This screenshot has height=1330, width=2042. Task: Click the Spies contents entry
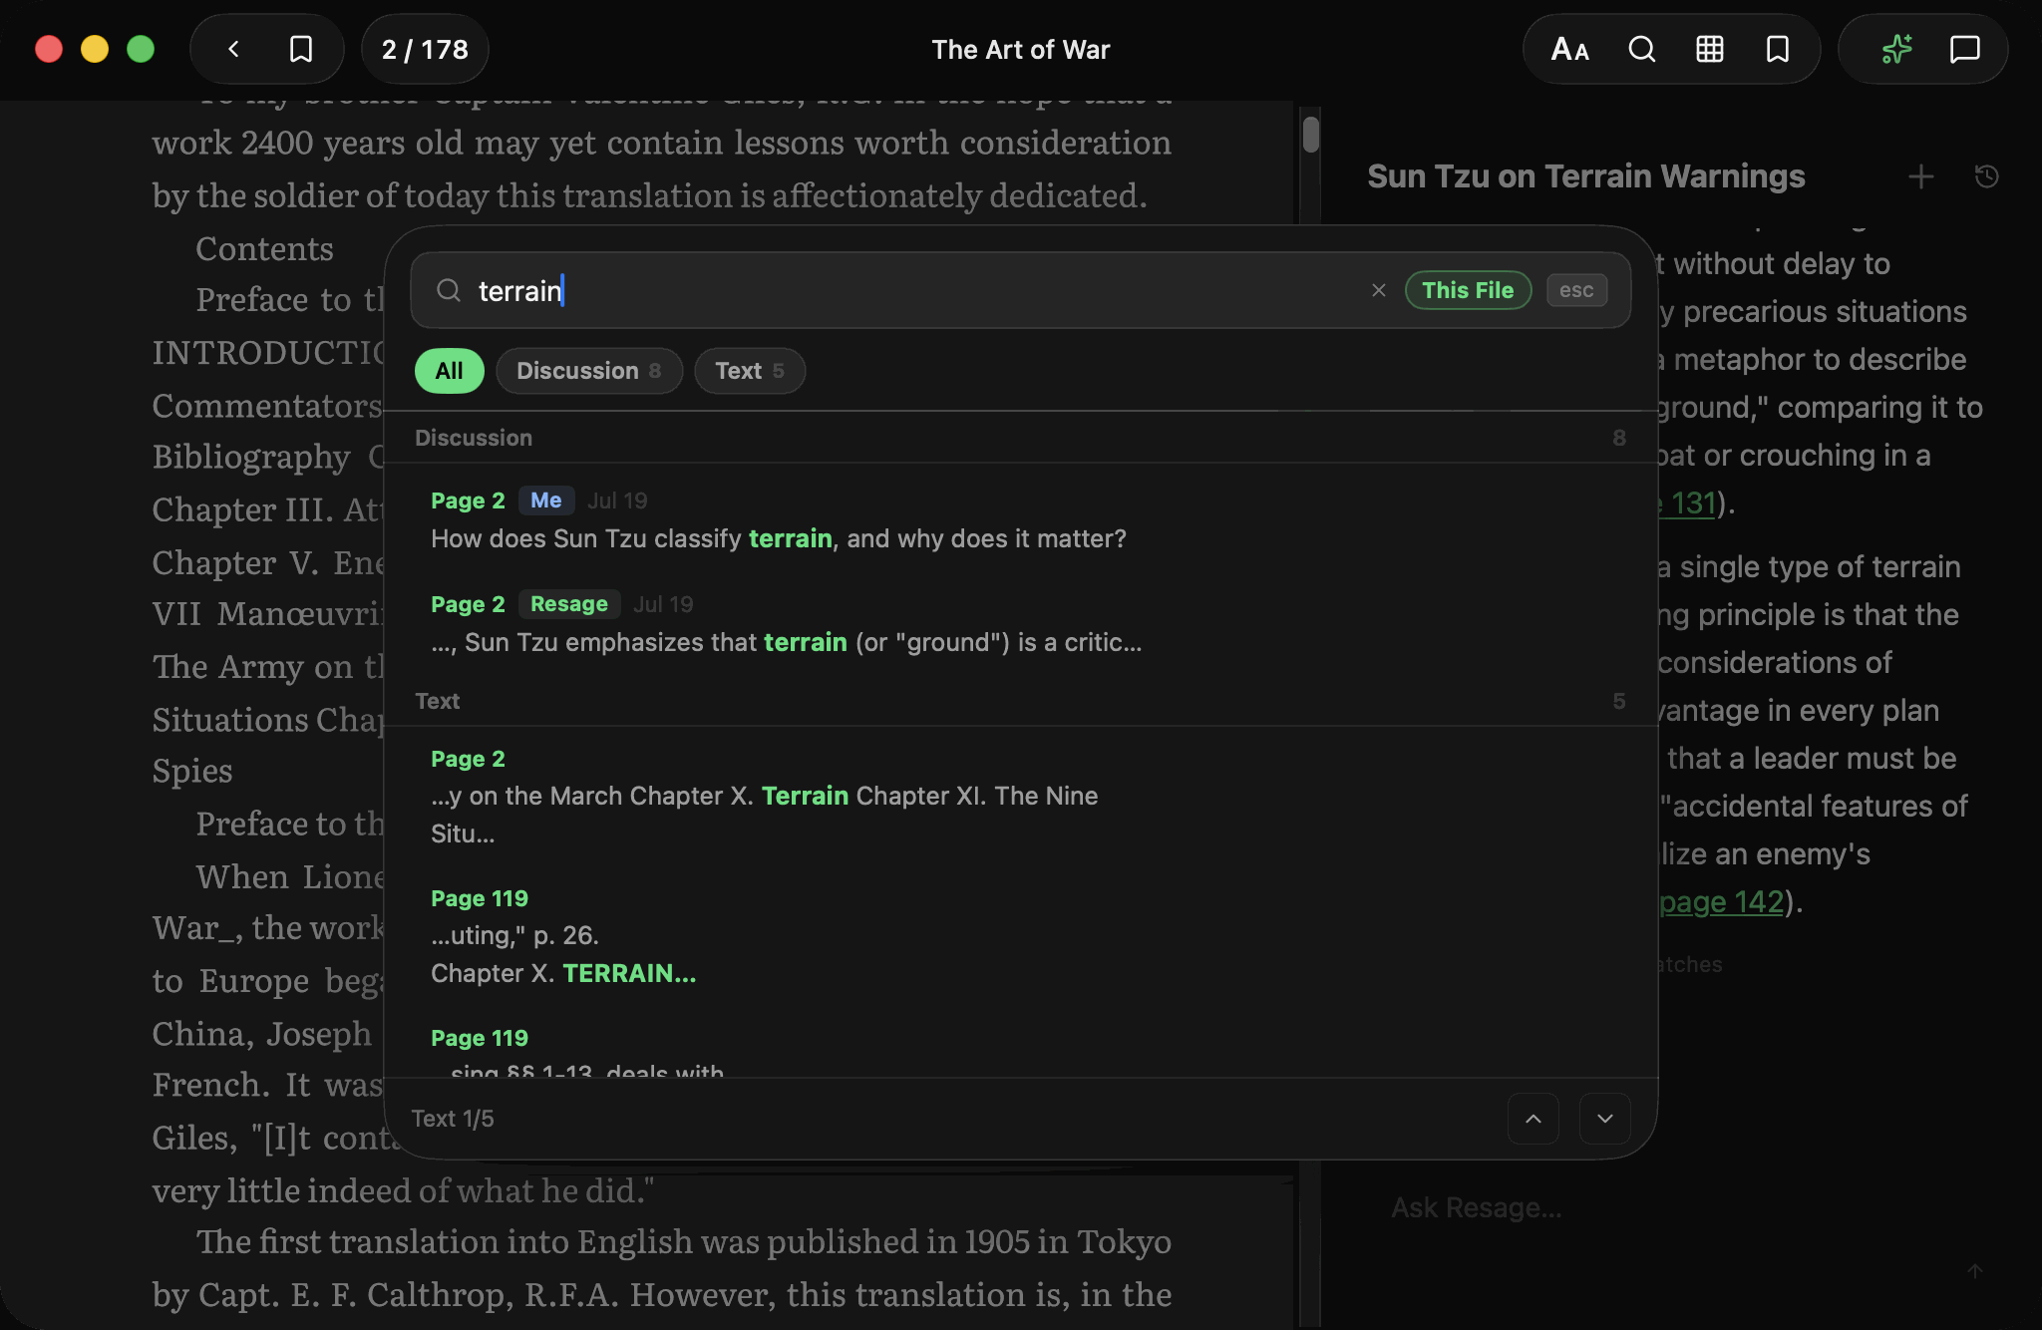point(192,771)
